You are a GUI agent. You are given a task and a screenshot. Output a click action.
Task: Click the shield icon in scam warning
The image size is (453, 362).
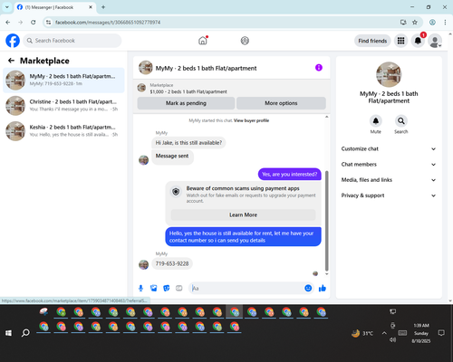point(176,192)
